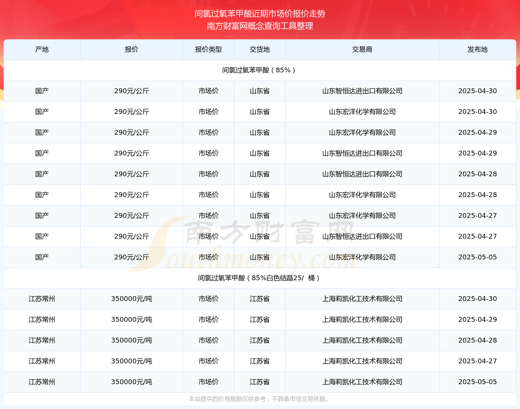Click the 交货地 column header
The height and width of the screenshot is (409, 520).
pyautogui.click(x=260, y=49)
